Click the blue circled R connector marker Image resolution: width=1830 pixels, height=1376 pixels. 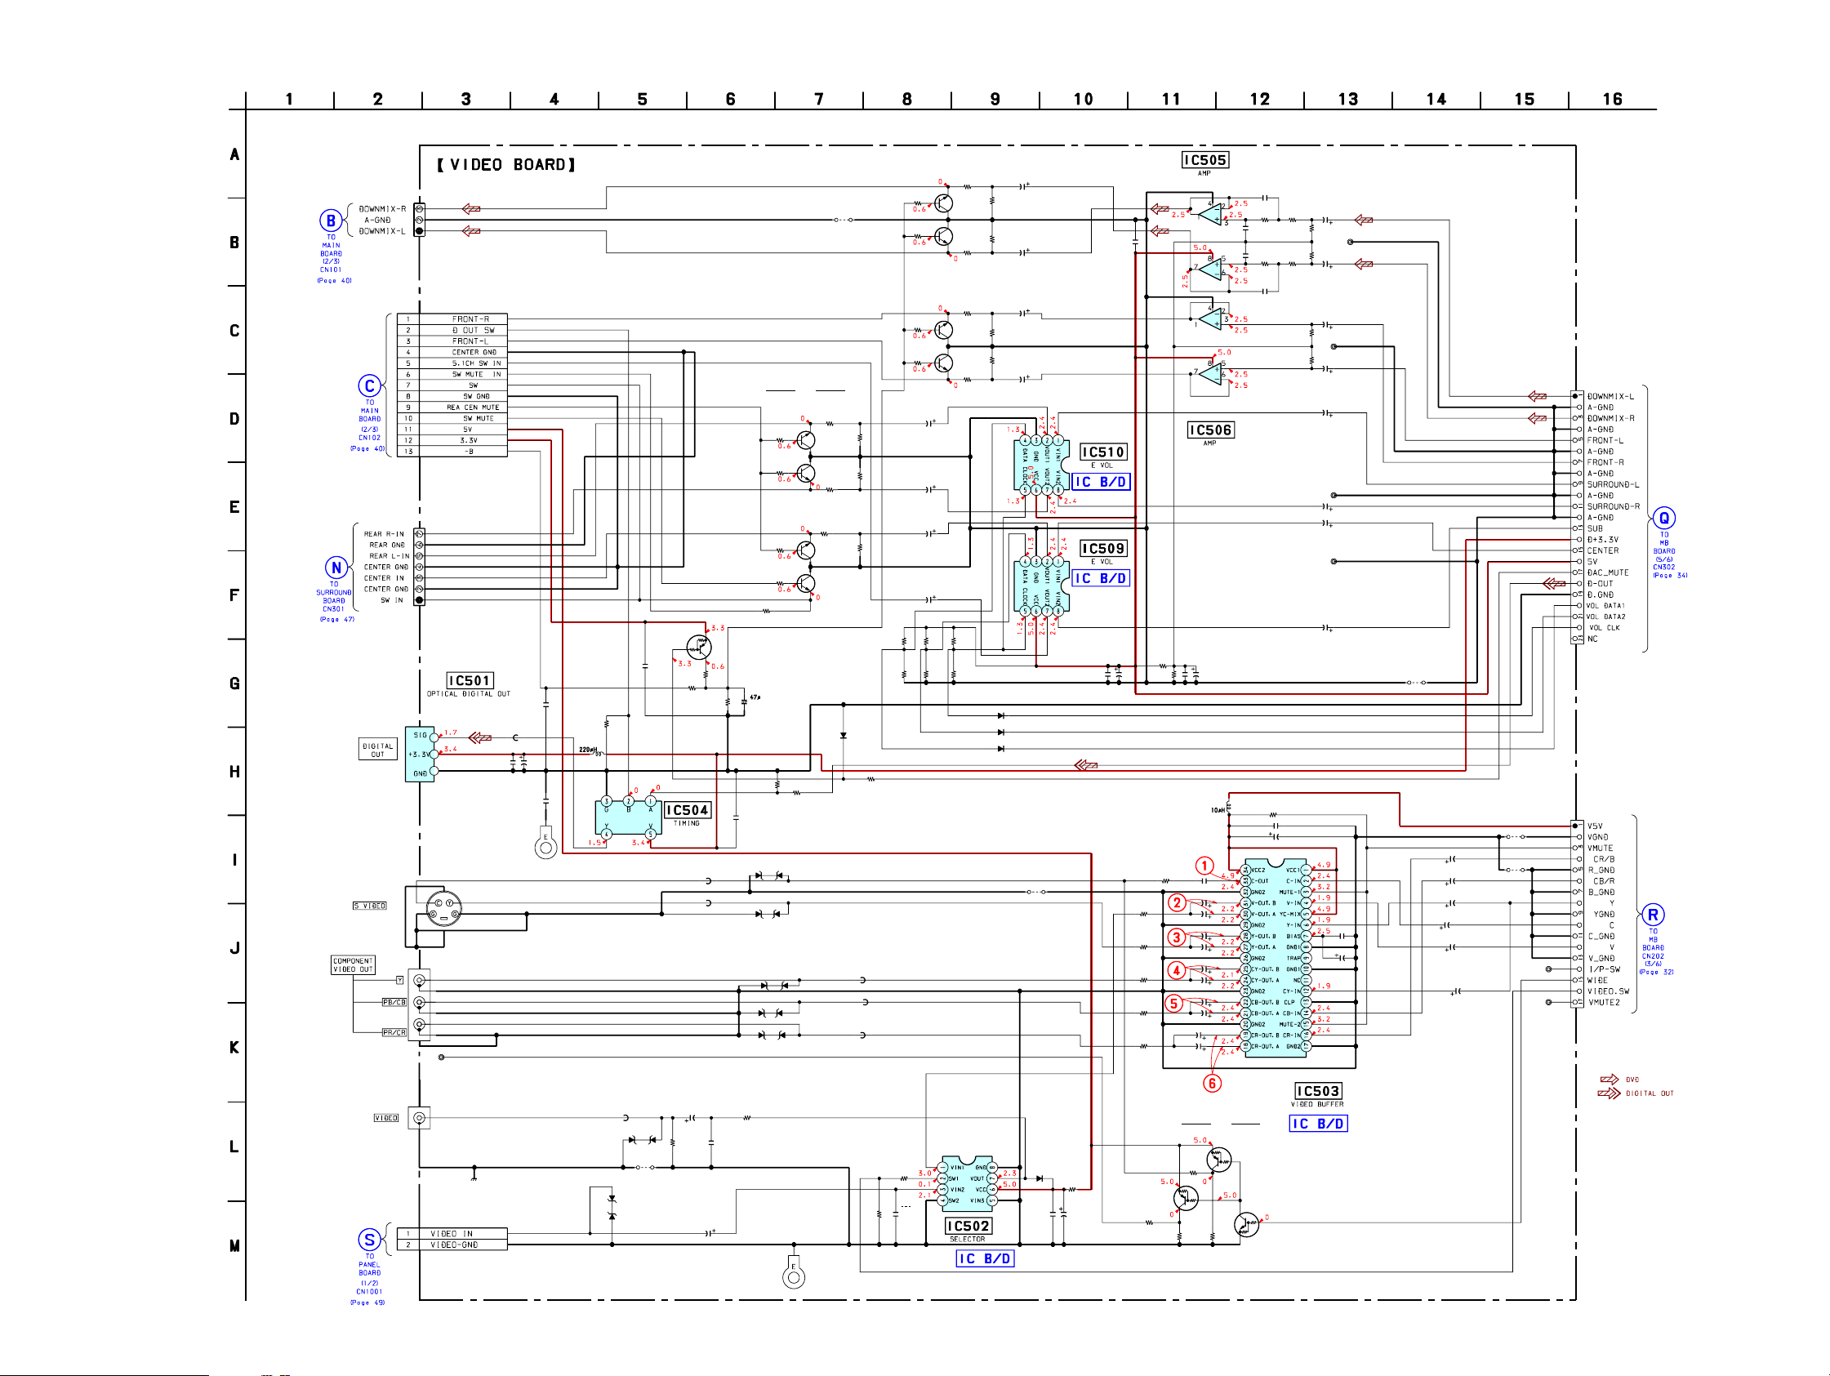pyautogui.click(x=1652, y=915)
